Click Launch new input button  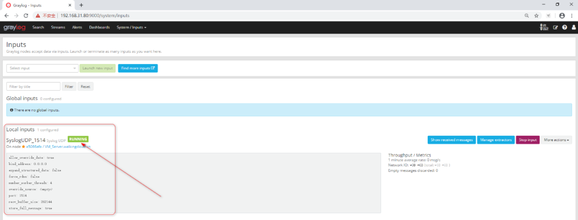(98, 68)
